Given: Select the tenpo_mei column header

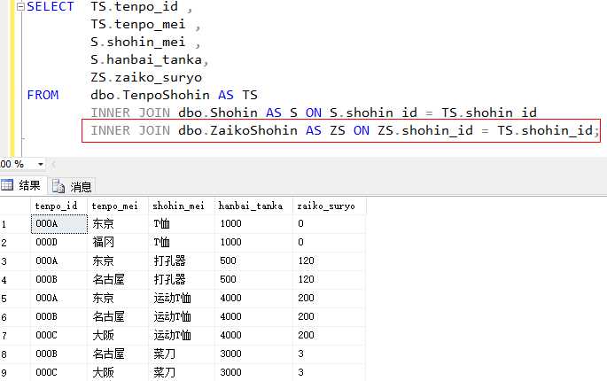Looking at the screenshot, I should click(118, 206).
